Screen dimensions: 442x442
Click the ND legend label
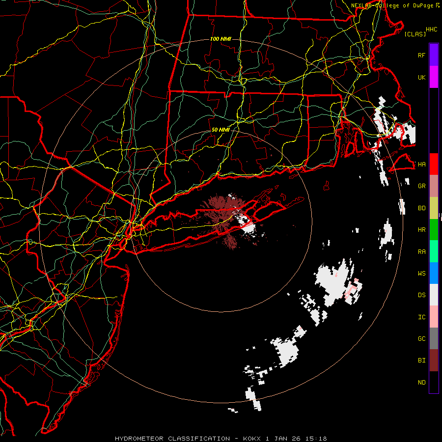[421, 383]
